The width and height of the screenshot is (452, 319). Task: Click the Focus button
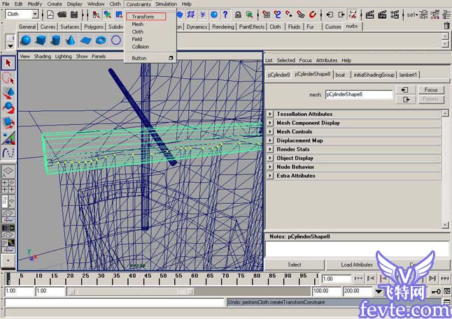pos(431,90)
